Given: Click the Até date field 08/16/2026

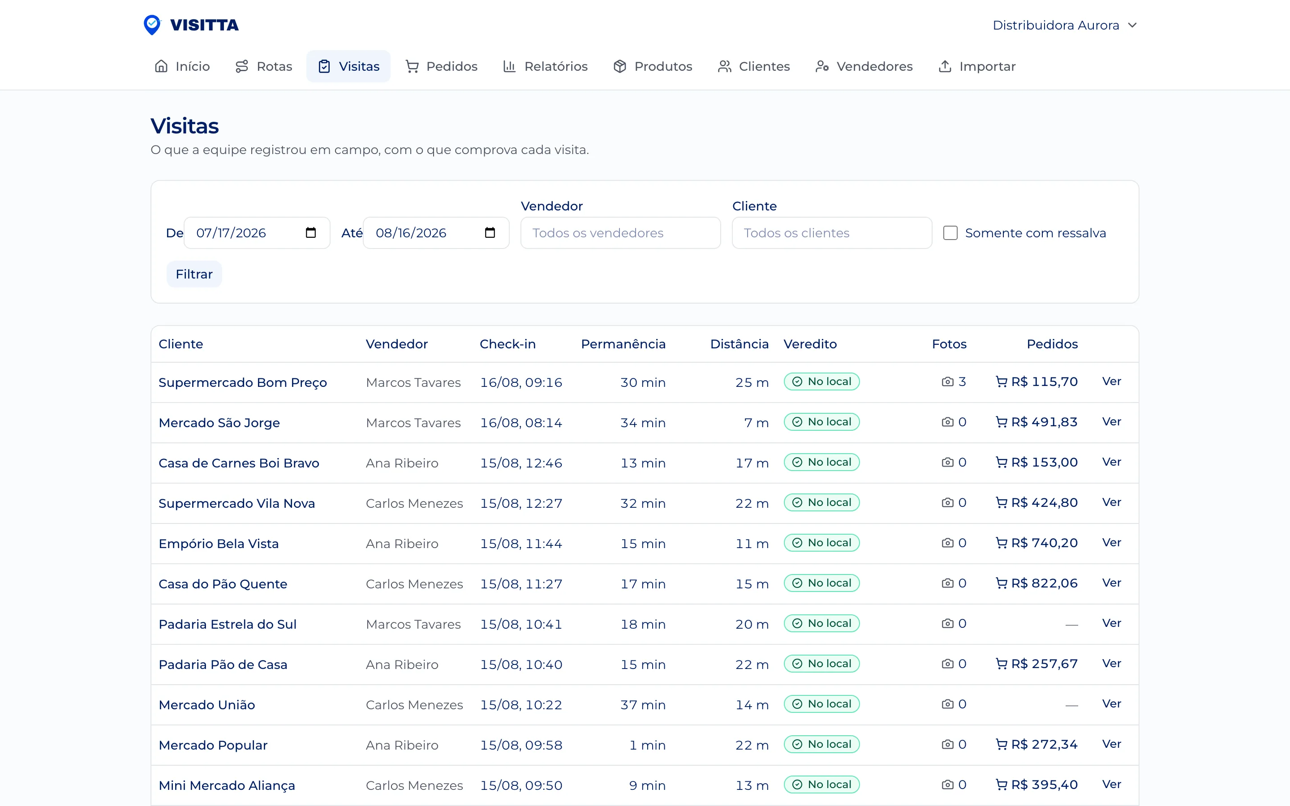Looking at the screenshot, I should 436,233.
